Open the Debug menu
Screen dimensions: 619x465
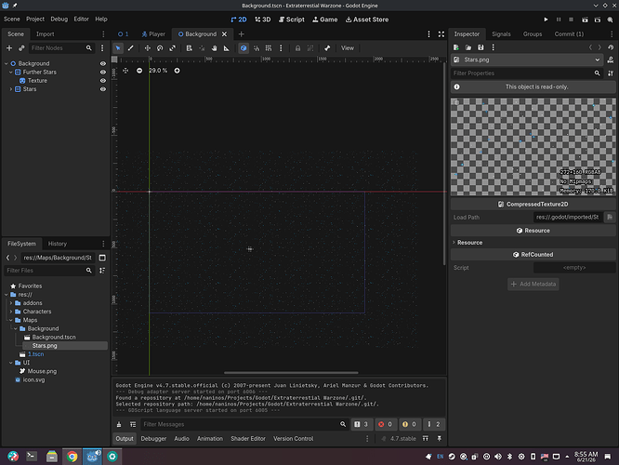(x=59, y=19)
